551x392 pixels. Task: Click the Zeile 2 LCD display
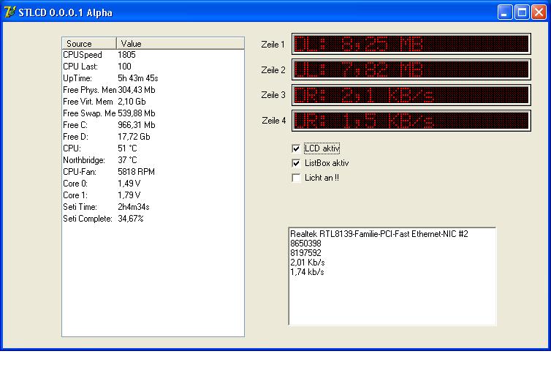[x=411, y=70]
